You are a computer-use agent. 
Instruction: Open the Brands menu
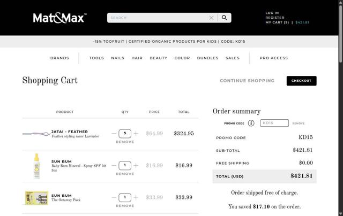point(59,58)
